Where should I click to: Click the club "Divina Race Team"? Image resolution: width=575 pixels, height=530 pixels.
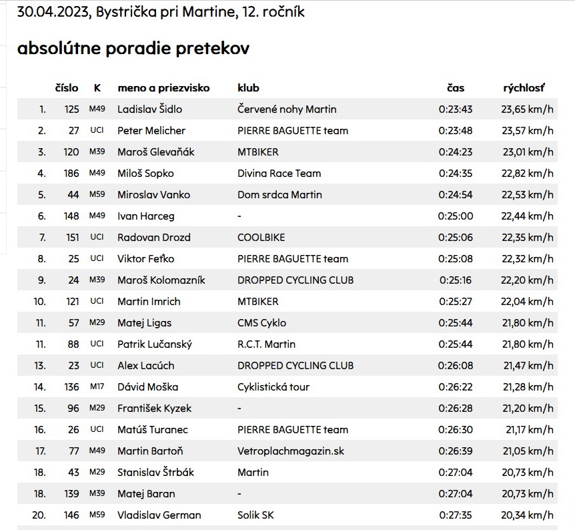pos(279,173)
